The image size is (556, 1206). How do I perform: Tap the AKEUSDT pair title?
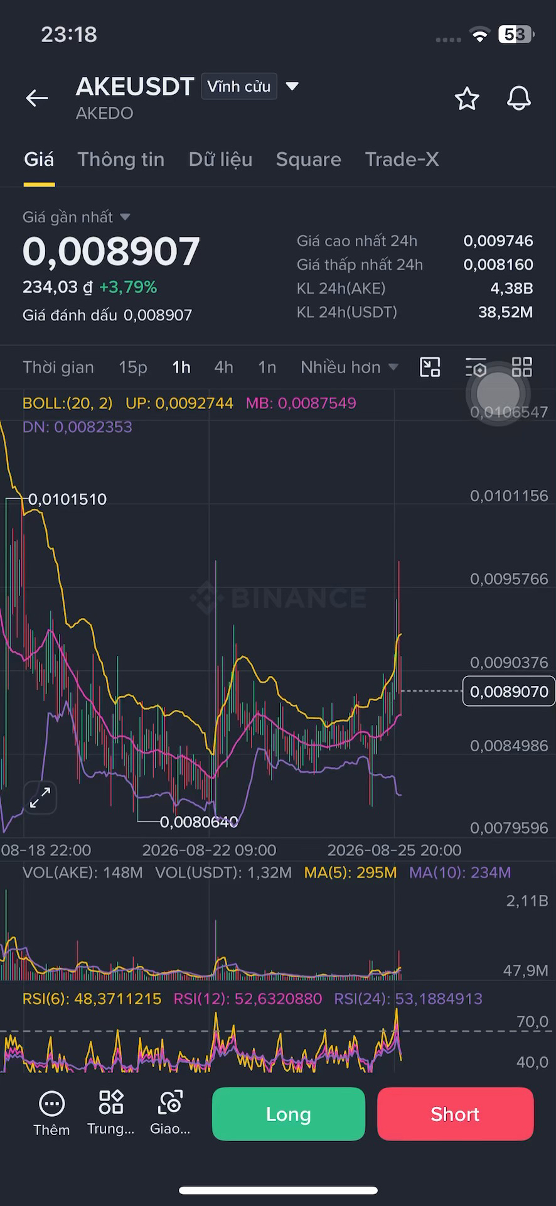coord(135,87)
